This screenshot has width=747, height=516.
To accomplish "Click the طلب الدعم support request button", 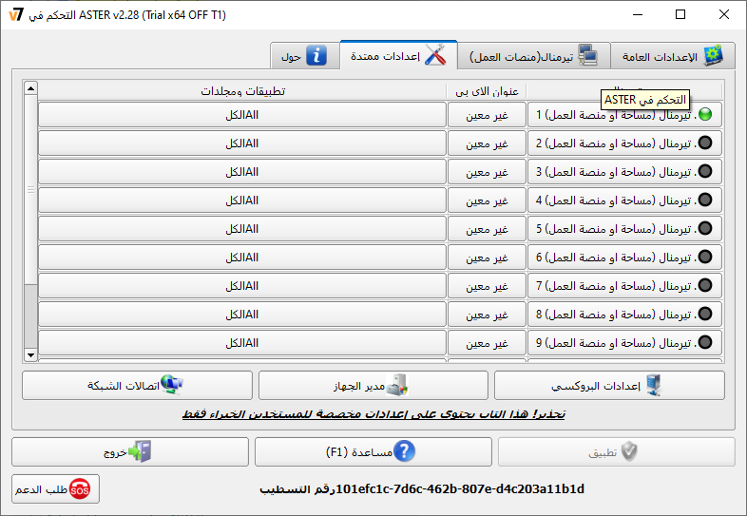I will tap(56, 488).
